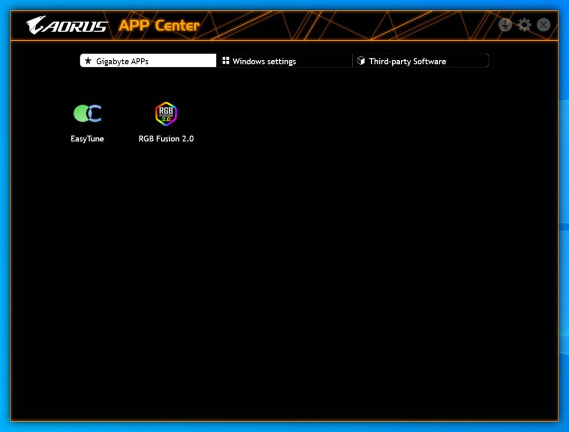Click the AORUS wordmark in the header
This screenshot has height=432, width=569.
pos(76,26)
